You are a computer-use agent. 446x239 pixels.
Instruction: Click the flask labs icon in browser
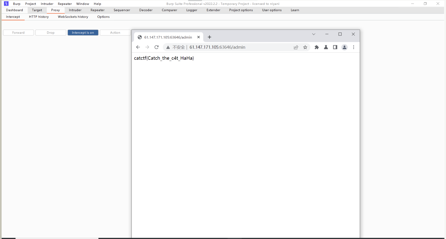(326, 47)
